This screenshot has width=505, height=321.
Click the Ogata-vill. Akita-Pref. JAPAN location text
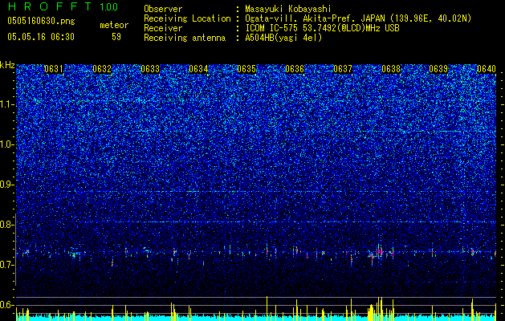click(x=358, y=18)
